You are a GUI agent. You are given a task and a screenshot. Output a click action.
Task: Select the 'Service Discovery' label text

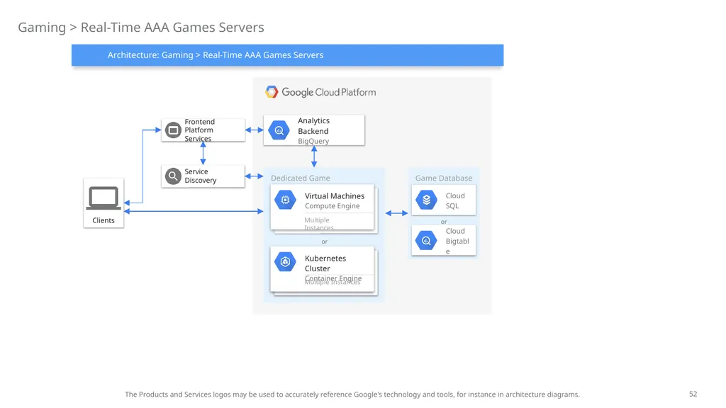[x=201, y=176]
